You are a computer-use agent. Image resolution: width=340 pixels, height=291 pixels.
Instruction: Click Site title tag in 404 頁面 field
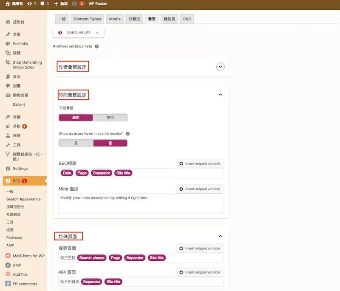coord(113,282)
